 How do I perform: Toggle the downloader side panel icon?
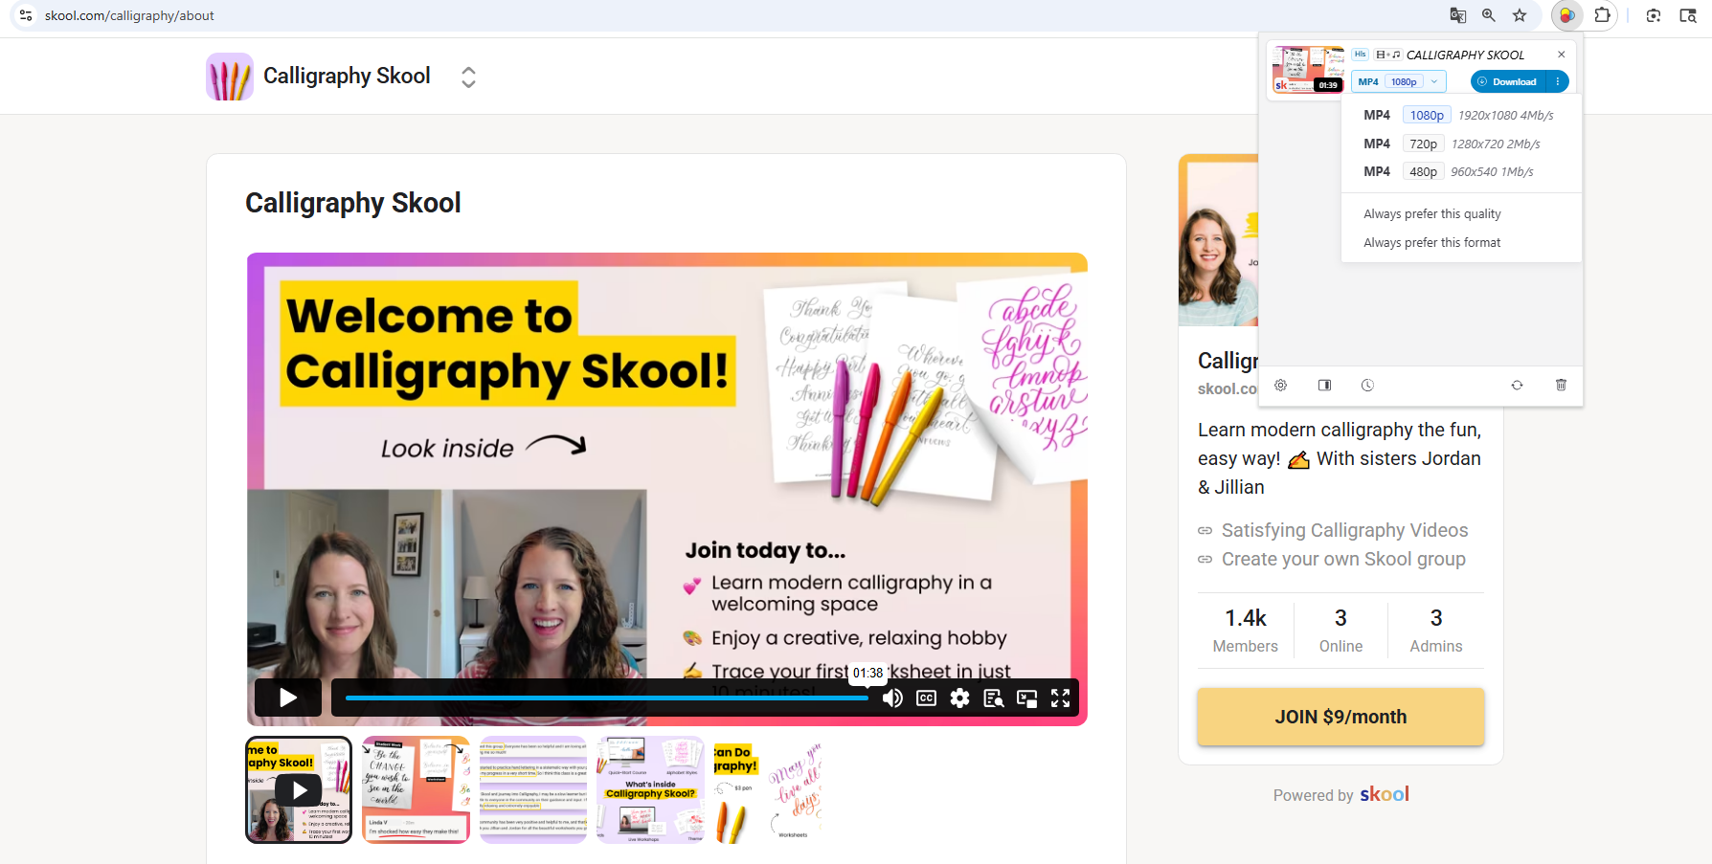tap(1324, 385)
